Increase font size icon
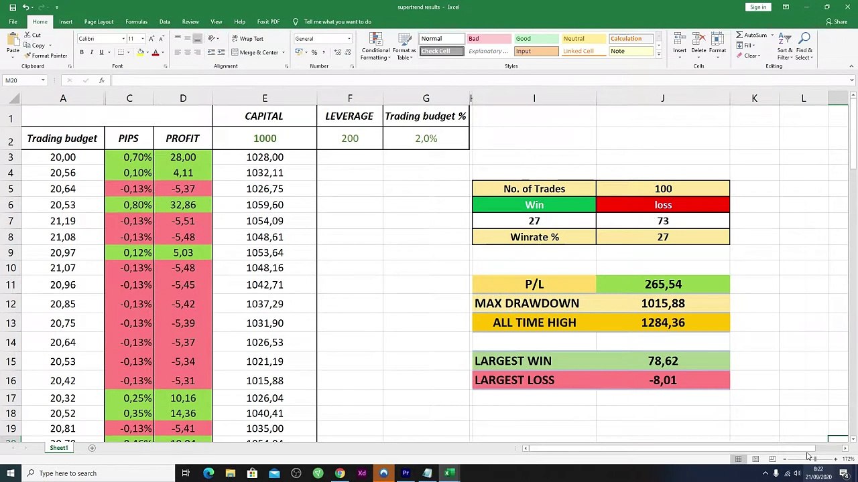The image size is (858, 482). click(x=151, y=39)
